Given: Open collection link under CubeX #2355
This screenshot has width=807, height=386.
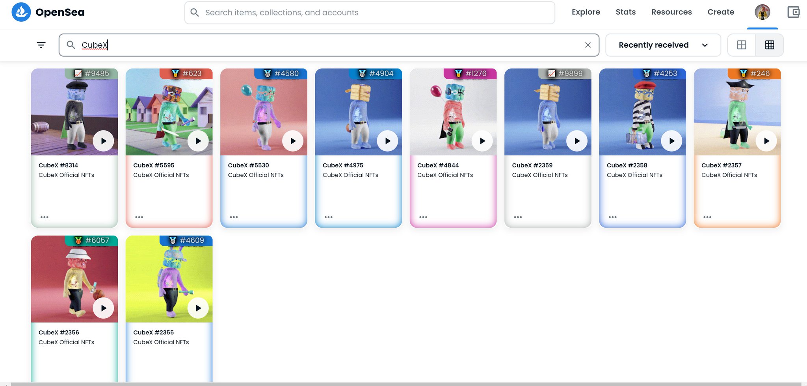Looking at the screenshot, I should (x=161, y=342).
